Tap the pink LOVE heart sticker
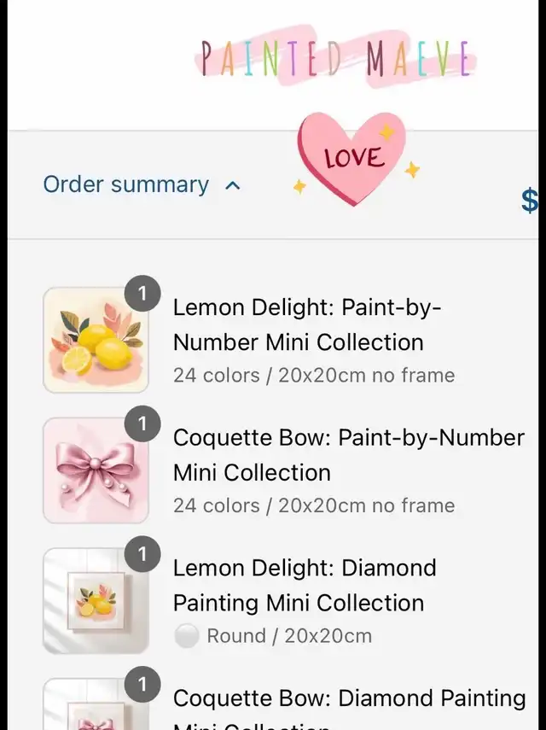This screenshot has width=546, height=730. click(351, 159)
